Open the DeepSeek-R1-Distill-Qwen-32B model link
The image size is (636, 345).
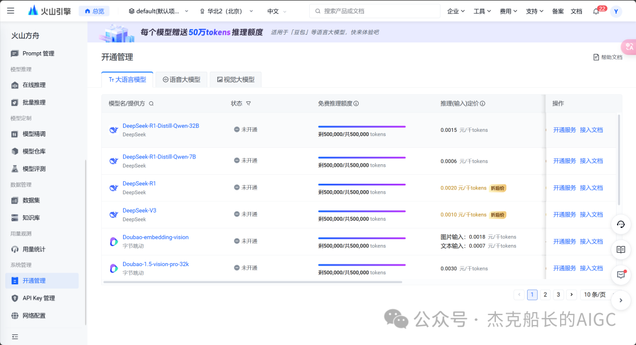pos(161,126)
